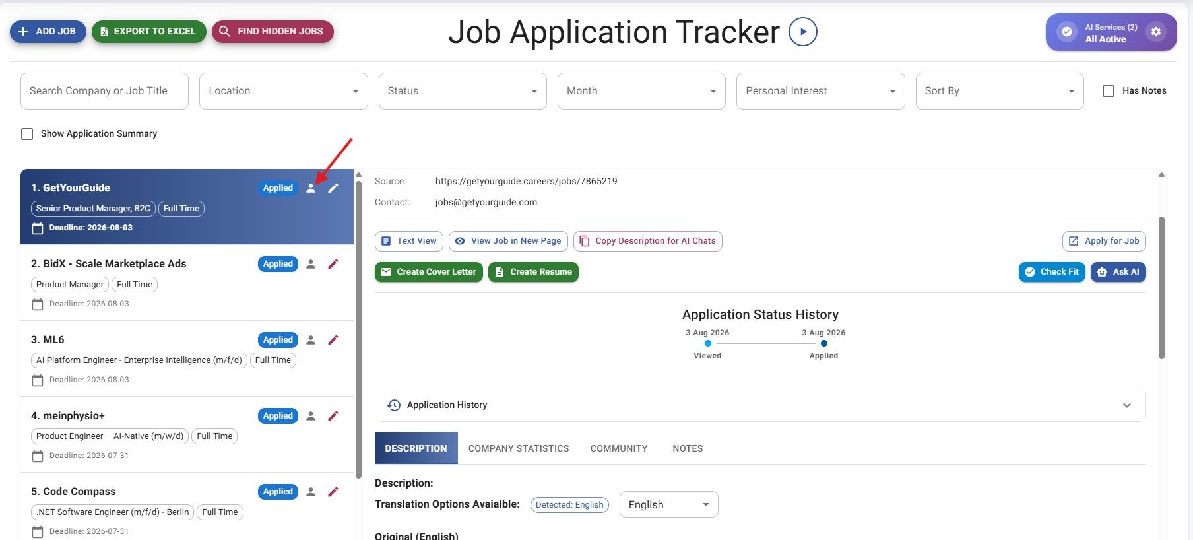This screenshot has width=1193, height=540.
Task: Click View Job in New Page
Action: pos(508,241)
